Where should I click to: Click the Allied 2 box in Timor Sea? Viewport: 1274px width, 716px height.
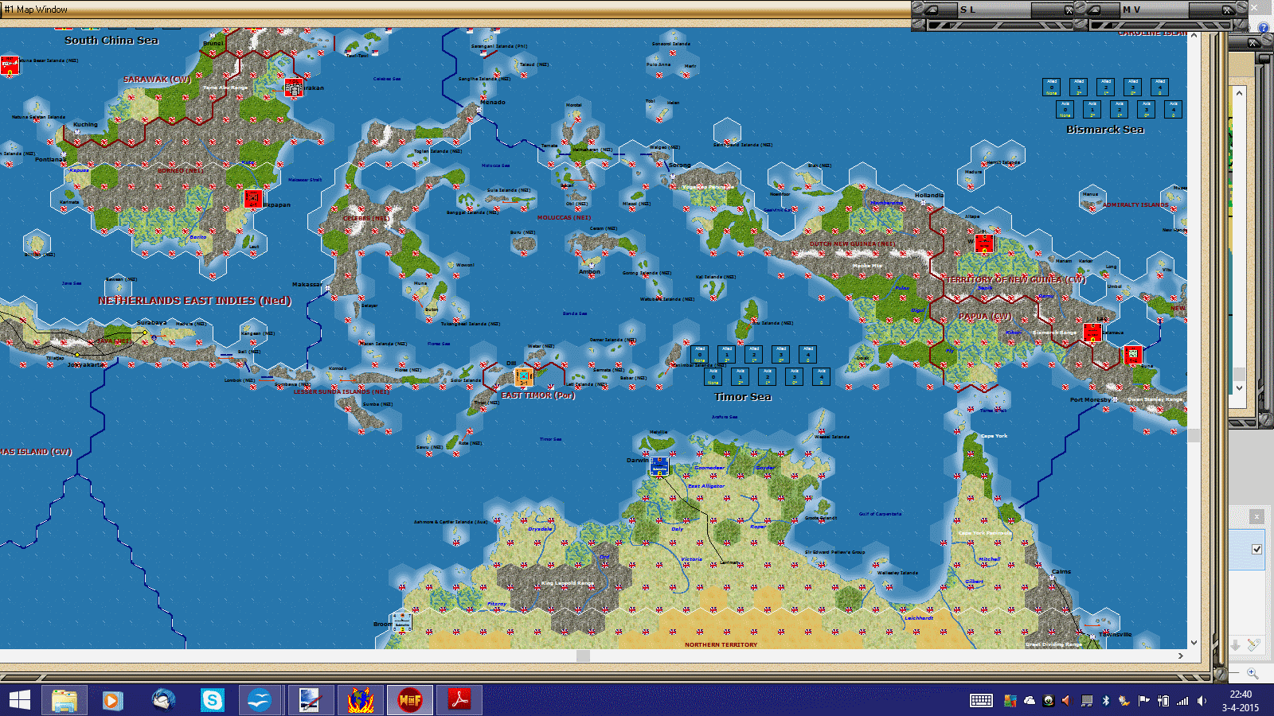(x=754, y=354)
